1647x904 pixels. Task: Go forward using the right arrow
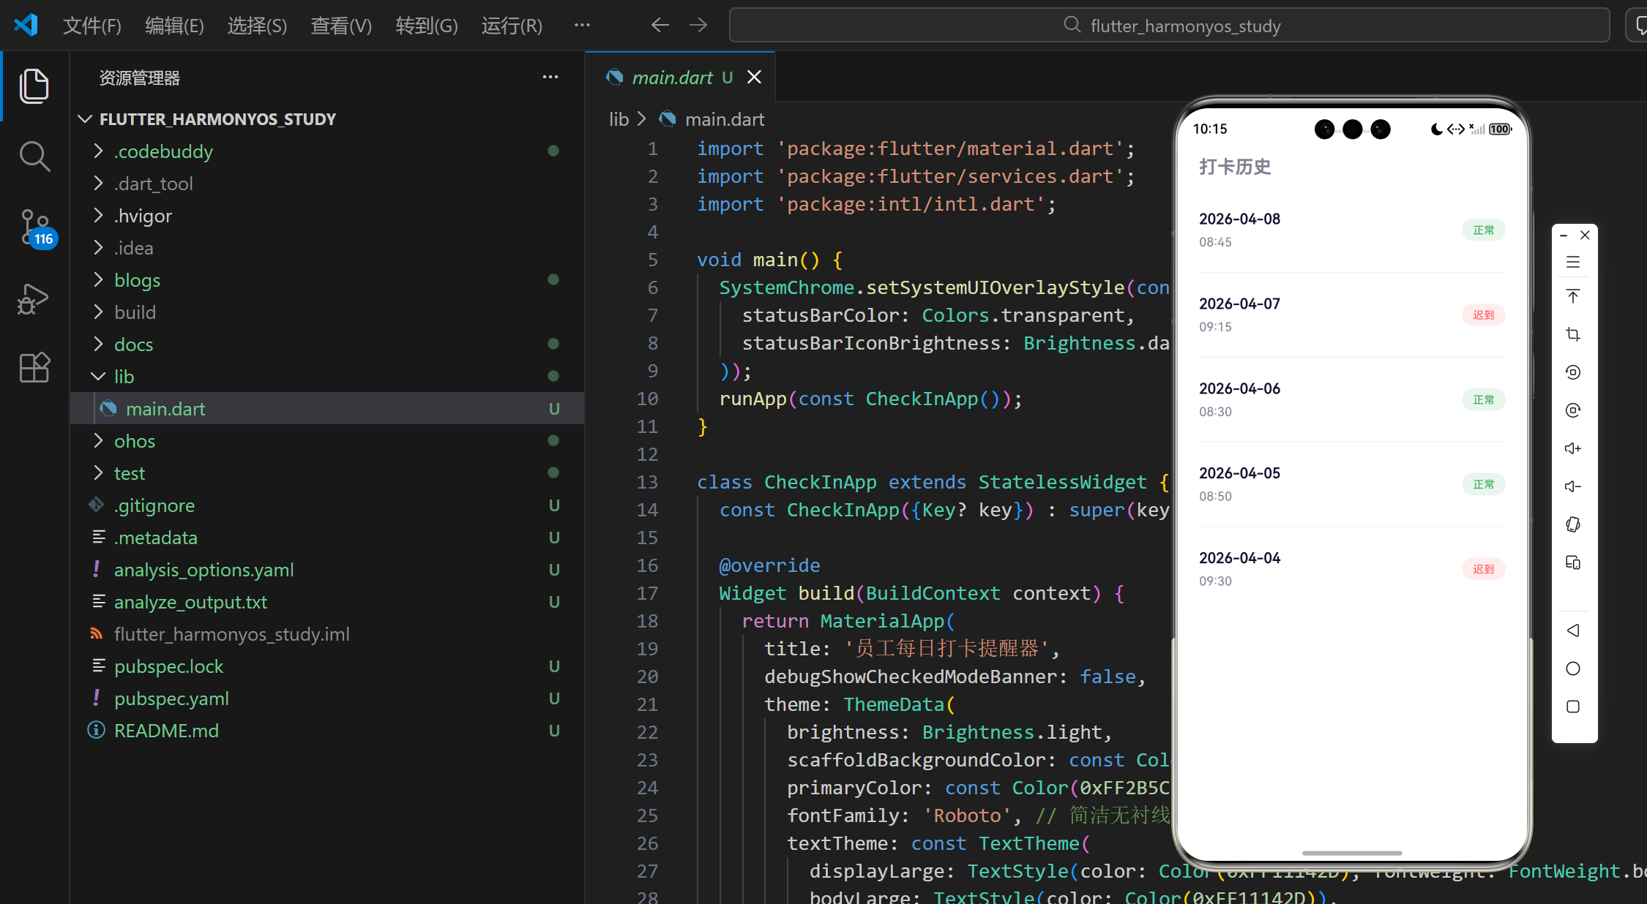pyautogui.click(x=698, y=26)
